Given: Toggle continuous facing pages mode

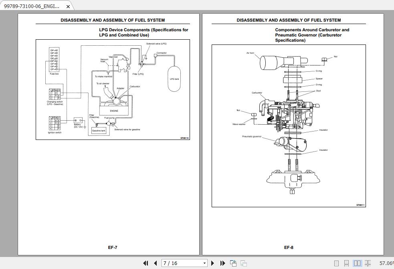Looking at the screenshot, I should click(x=368, y=263).
